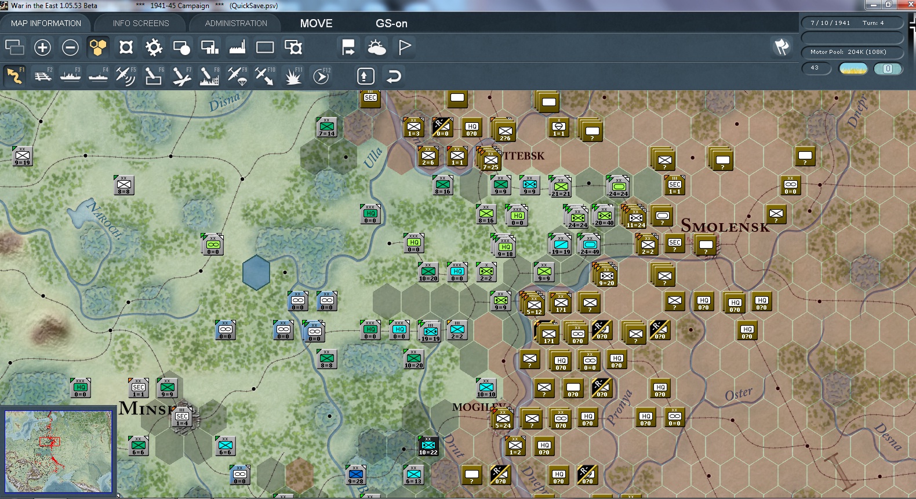Select the unit counter labeled 20=40
Viewport: 916px width, 499px height.
pyautogui.click(x=604, y=215)
